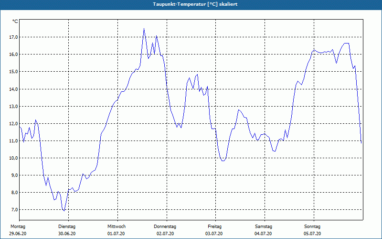Image resolution: width=382 pixels, height=239 pixels.
Task: Click the Donnerstag day label
Action: point(165,227)
